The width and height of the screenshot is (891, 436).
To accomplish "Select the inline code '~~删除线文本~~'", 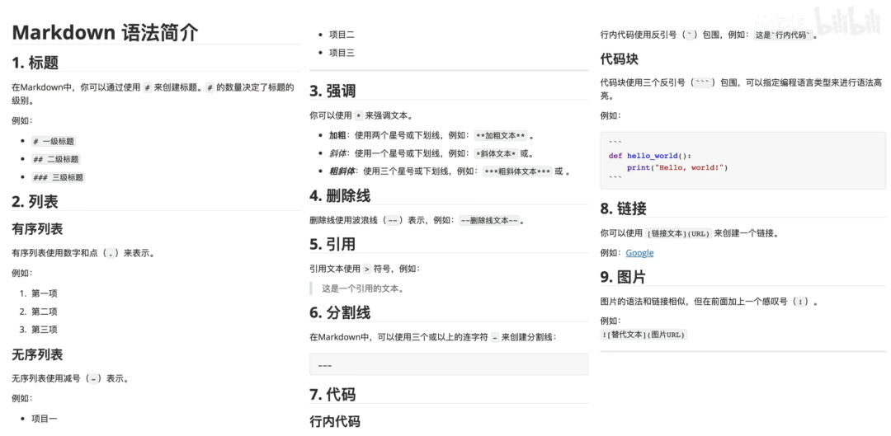I will (x=489, y=220).
